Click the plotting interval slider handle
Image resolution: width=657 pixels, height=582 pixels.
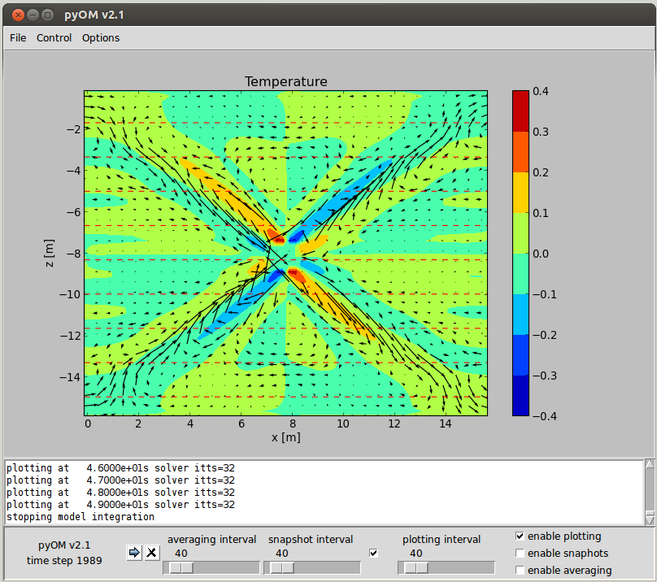click(x=415, y=567)
